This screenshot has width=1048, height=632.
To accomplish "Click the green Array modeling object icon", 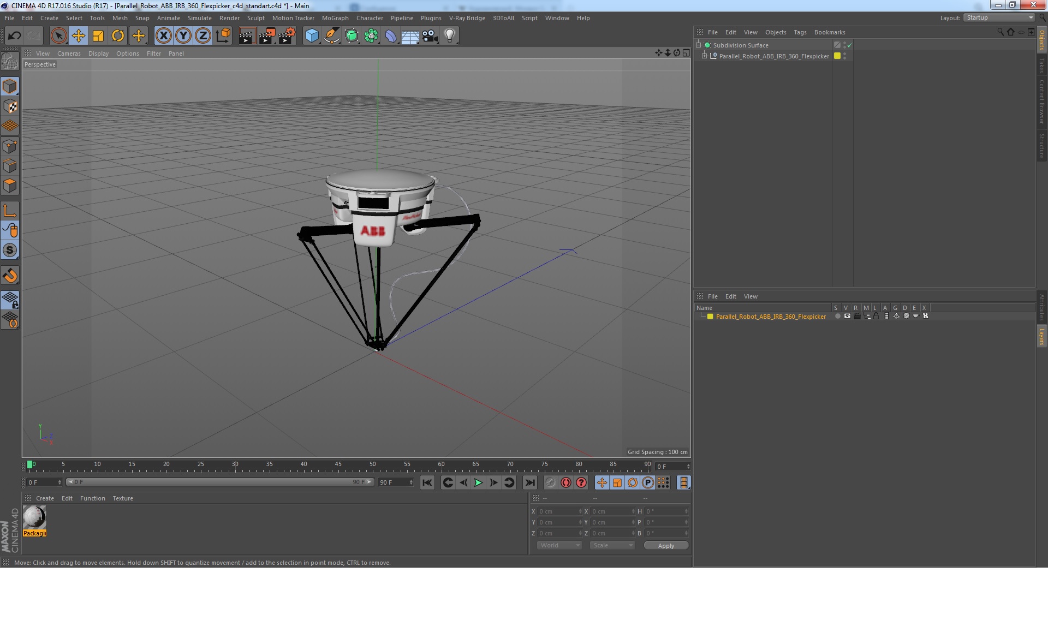I will click(371, 36).
